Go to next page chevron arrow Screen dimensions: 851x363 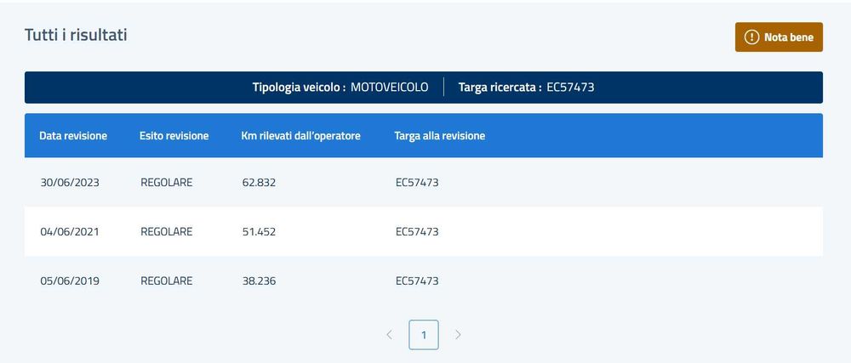click(458, 335)
